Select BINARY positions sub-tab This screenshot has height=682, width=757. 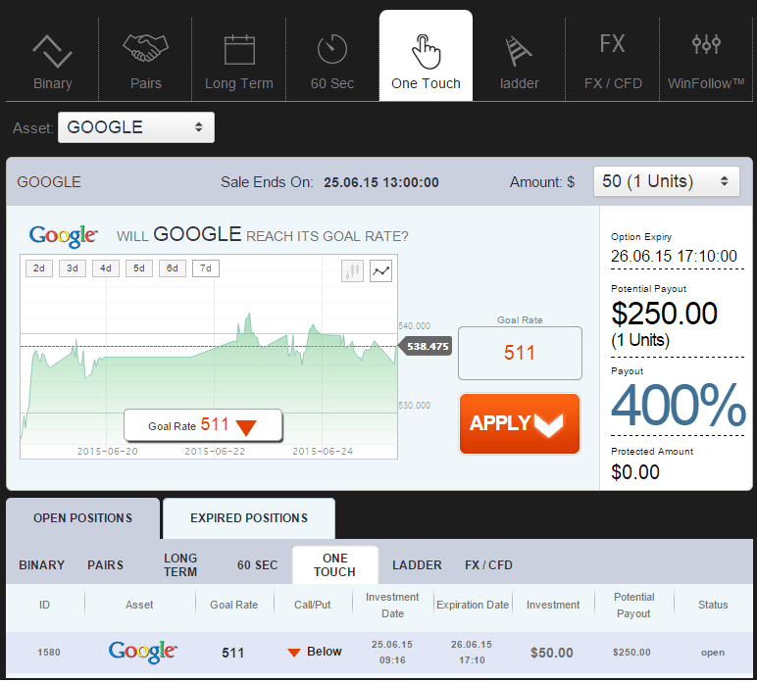[41, 564]
